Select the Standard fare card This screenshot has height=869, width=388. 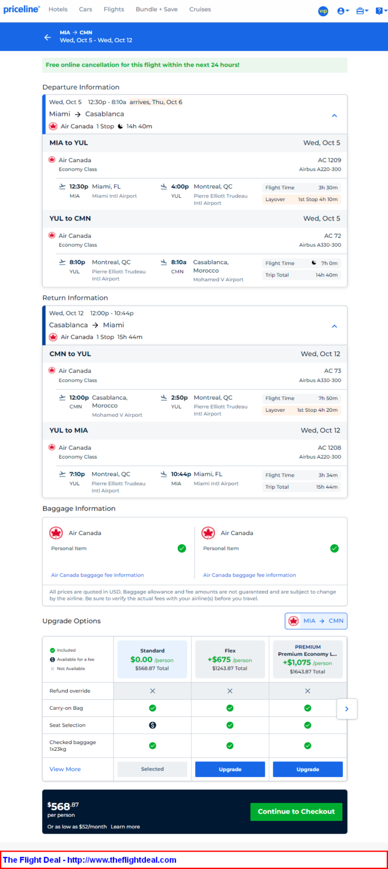click(152, 659)
